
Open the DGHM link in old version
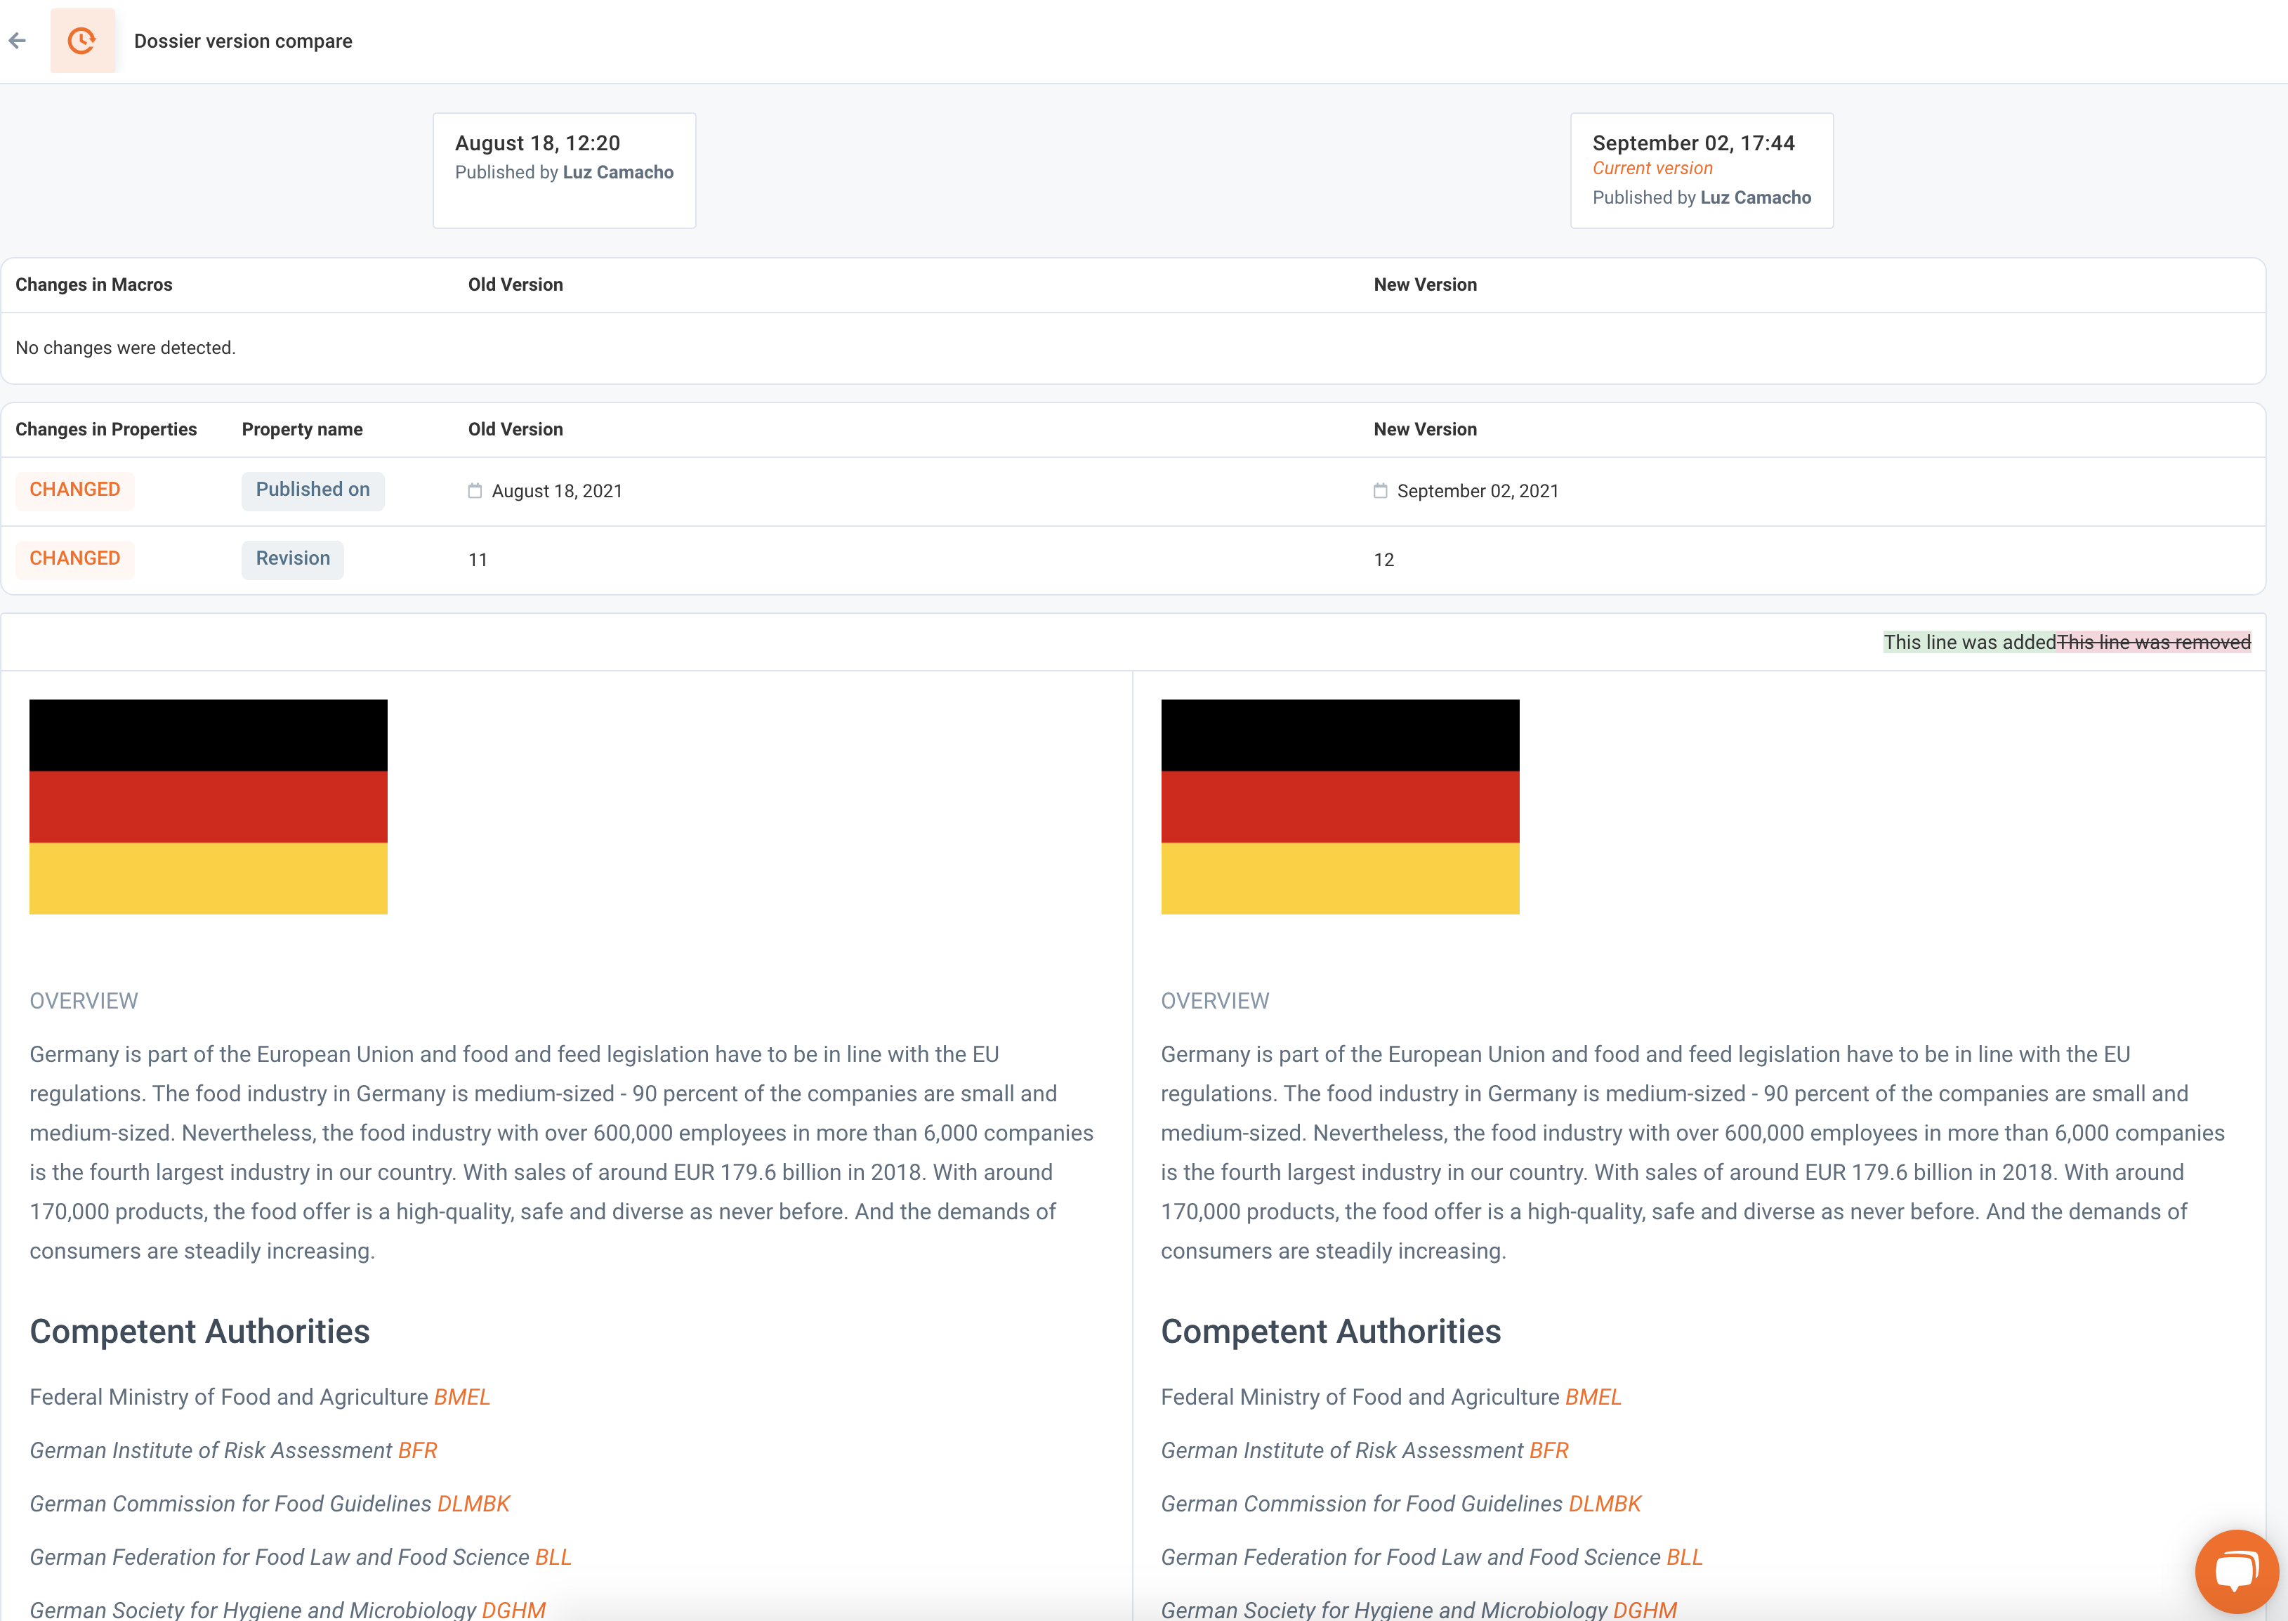coord(513,1609)
